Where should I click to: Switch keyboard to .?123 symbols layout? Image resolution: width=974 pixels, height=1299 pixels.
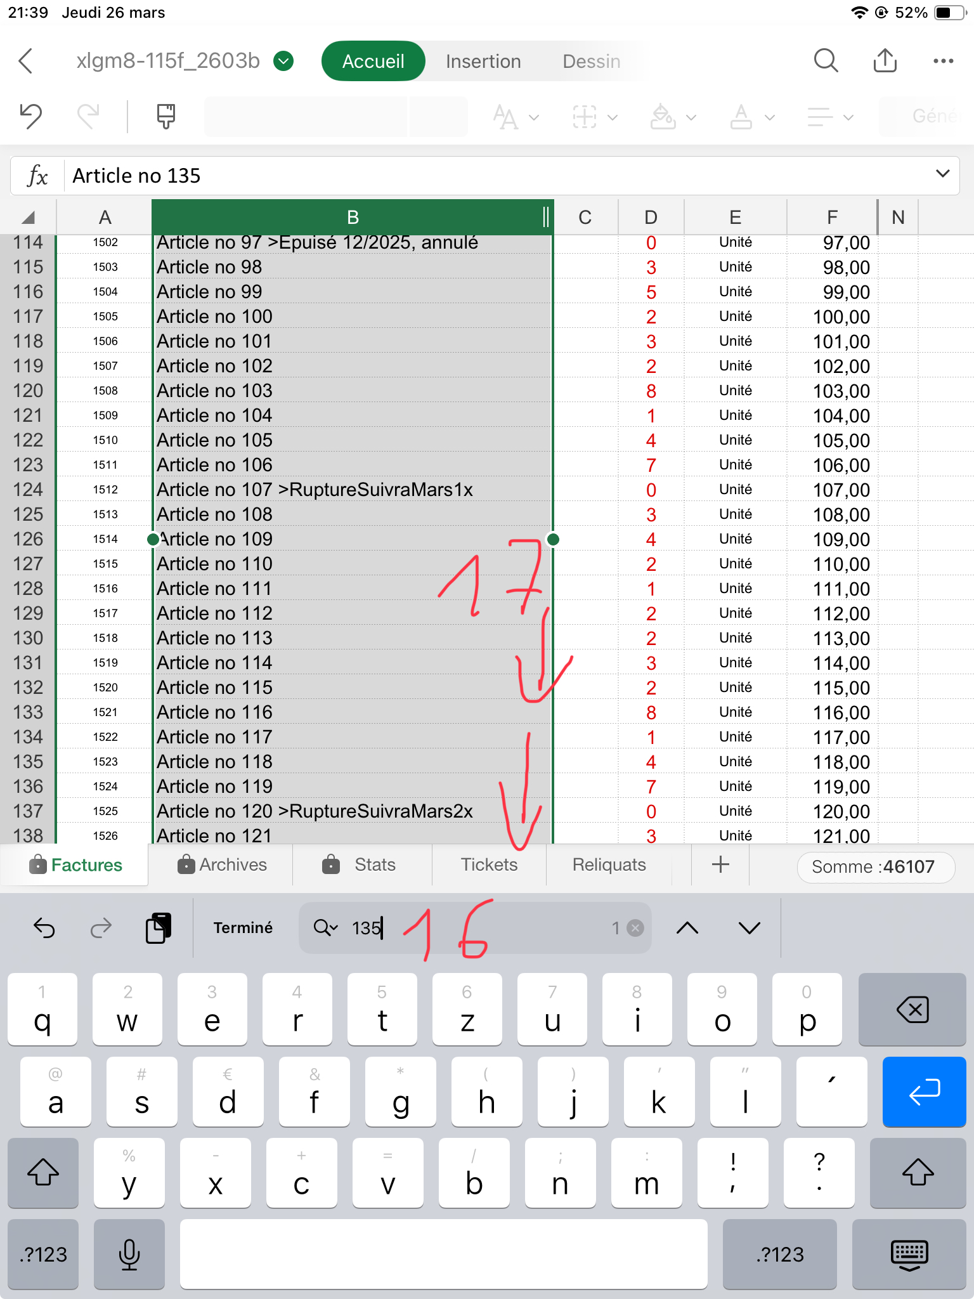click(x=43, y=1254)
